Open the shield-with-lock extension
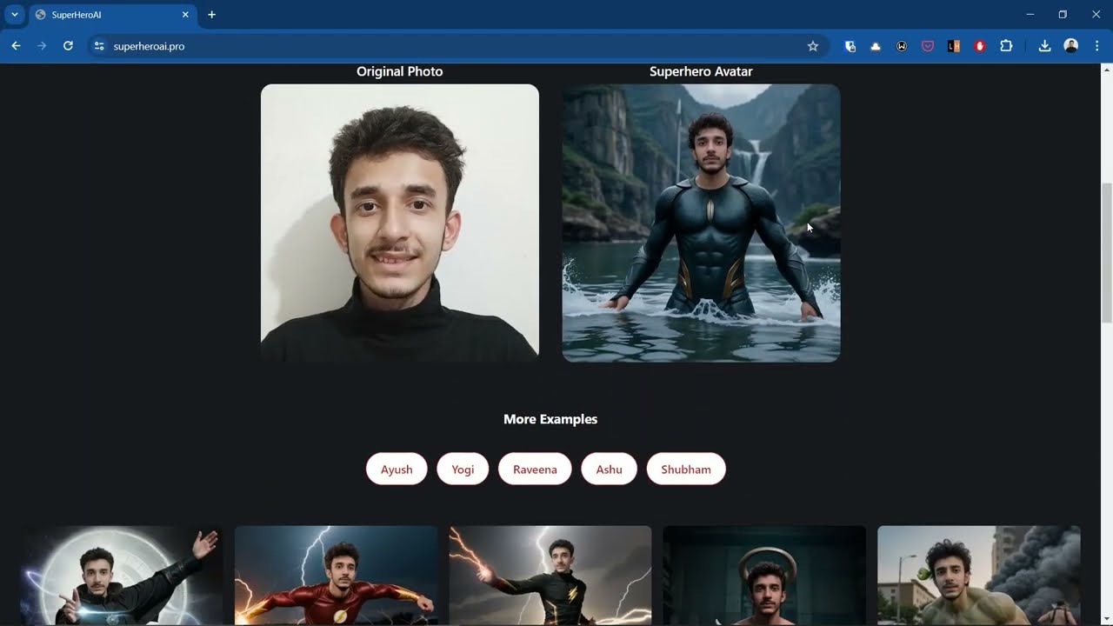The image size is (1113, 626). 850,46
